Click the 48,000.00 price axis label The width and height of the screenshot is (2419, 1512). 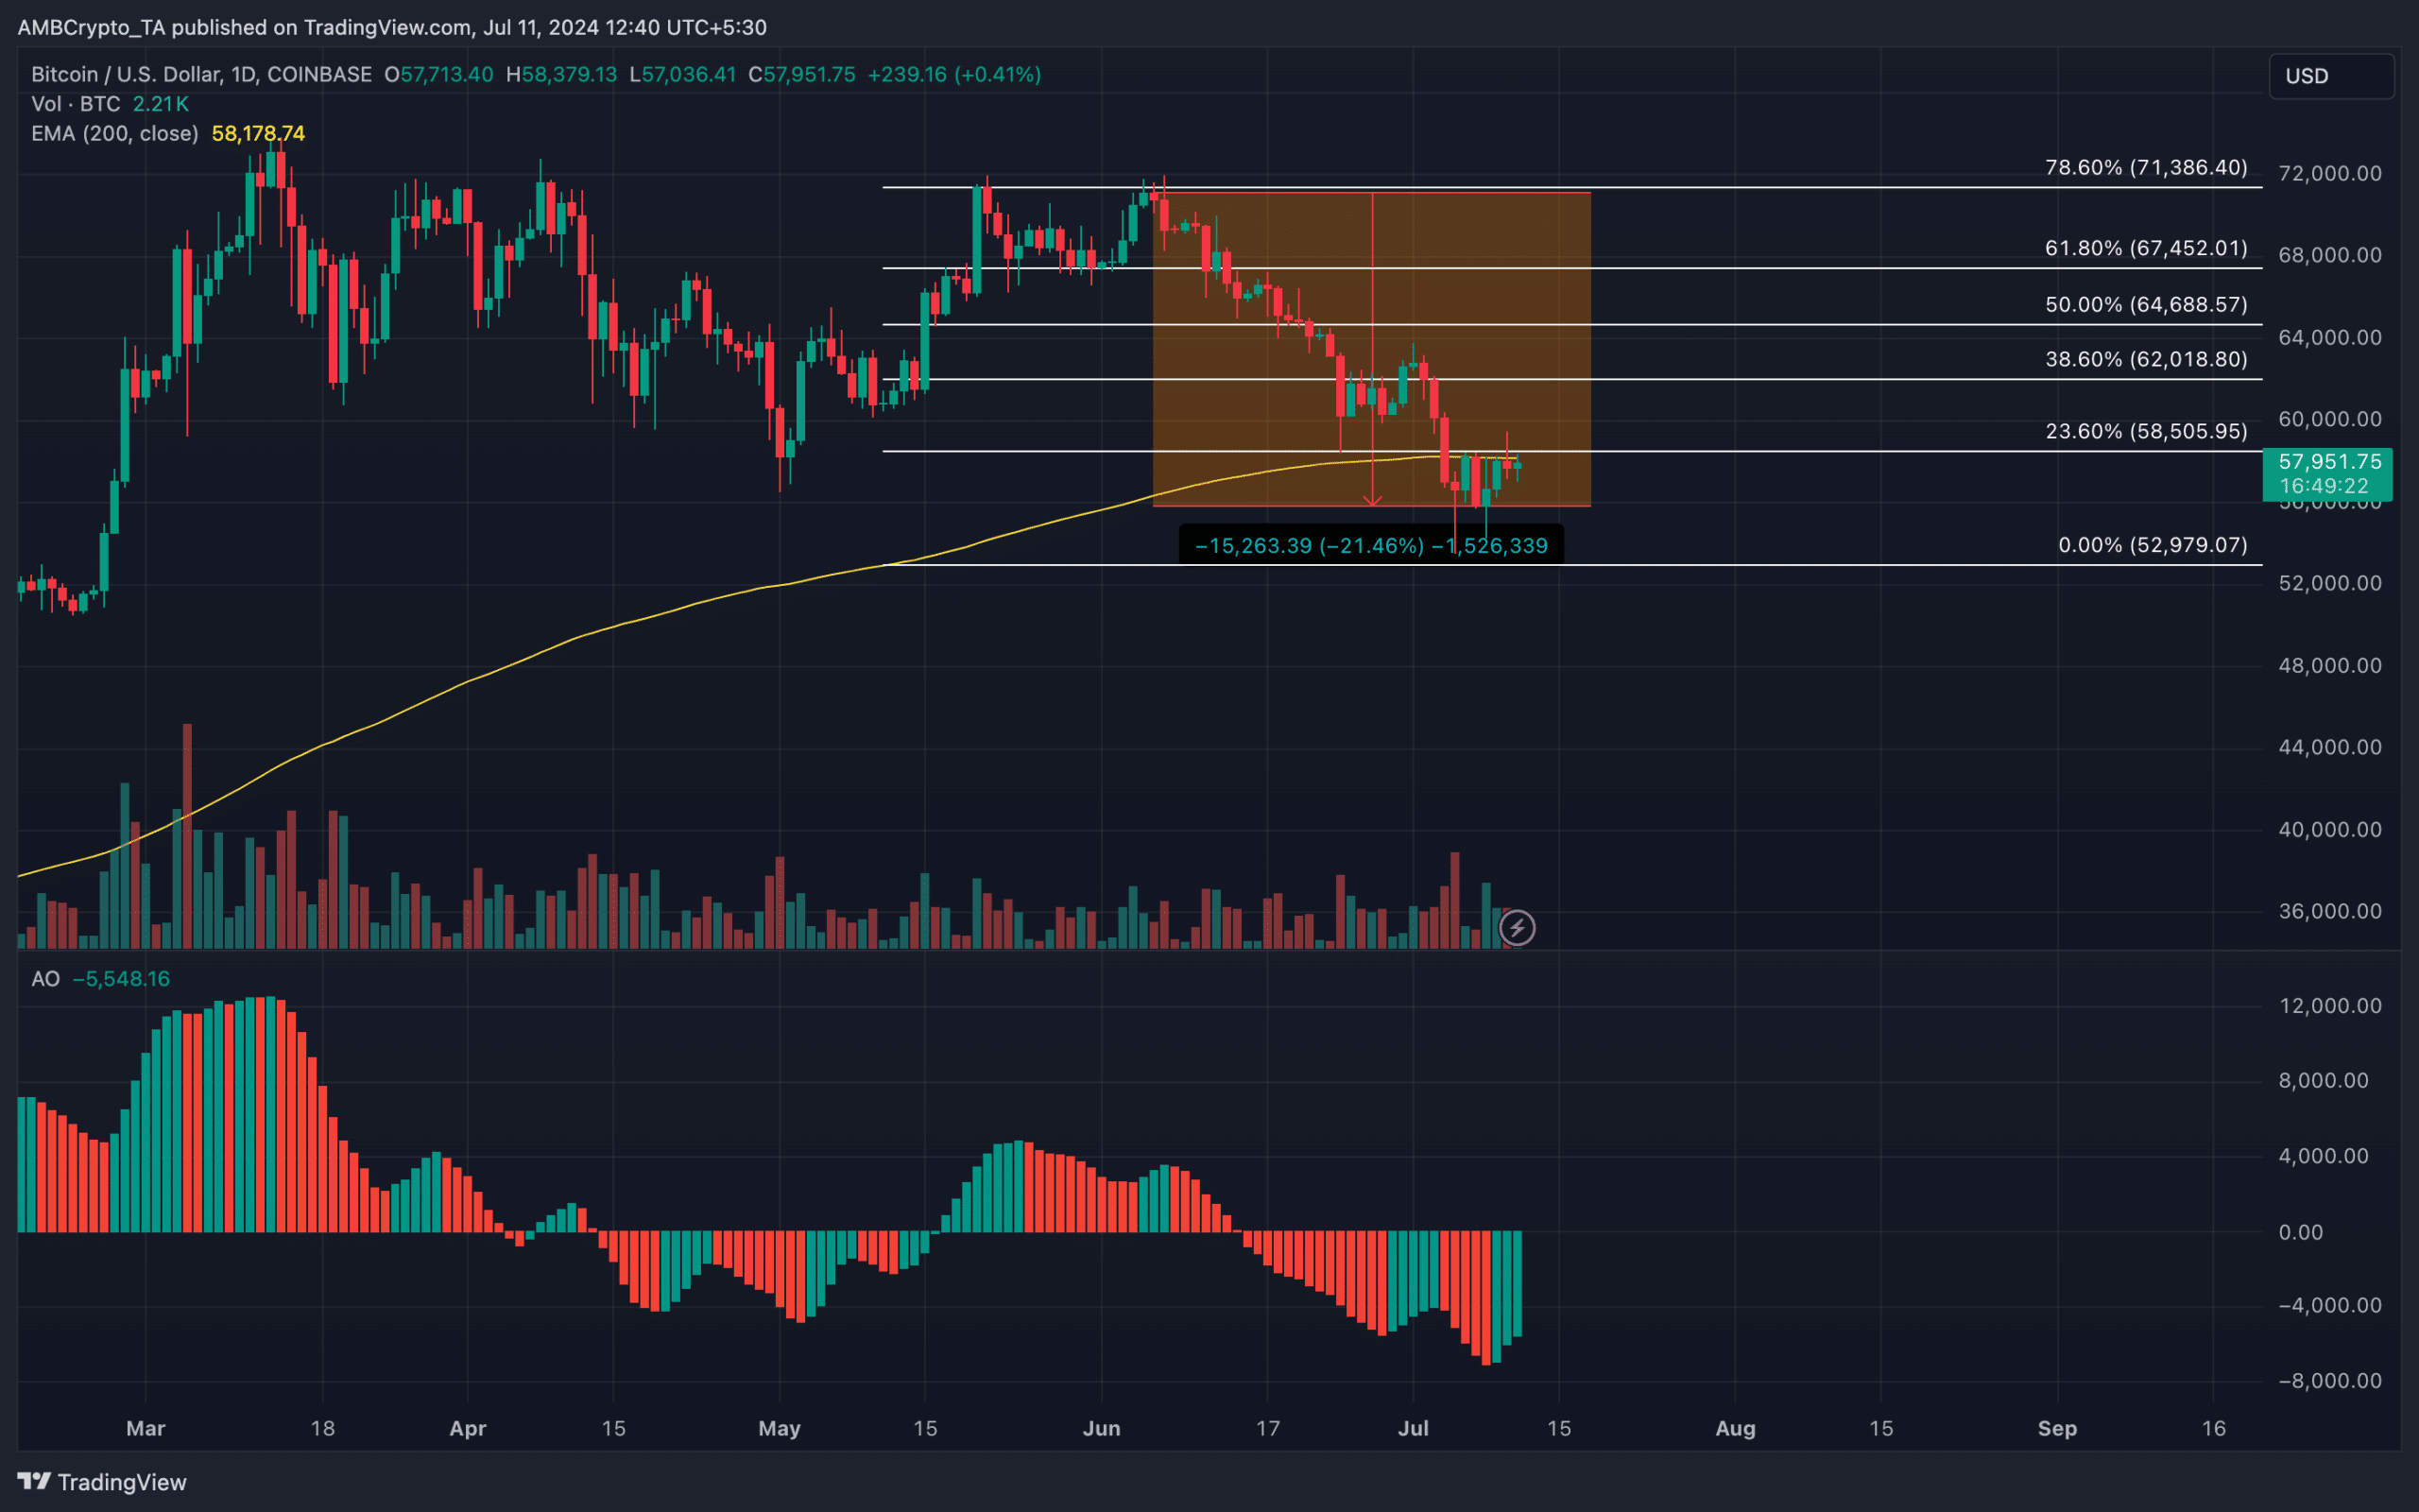click(2330, 666)
